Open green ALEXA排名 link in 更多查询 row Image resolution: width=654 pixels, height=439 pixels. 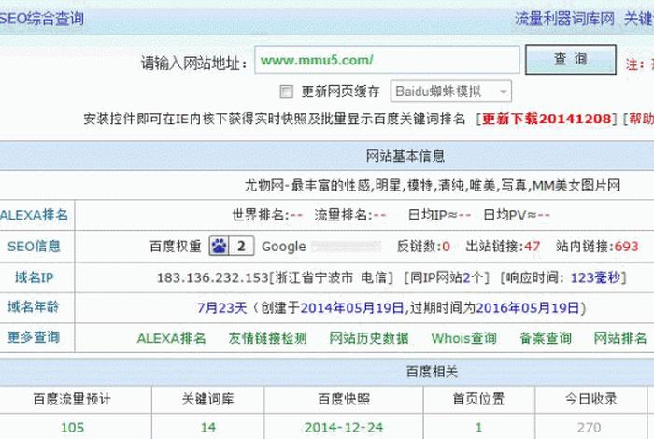[x=171, y=338]
